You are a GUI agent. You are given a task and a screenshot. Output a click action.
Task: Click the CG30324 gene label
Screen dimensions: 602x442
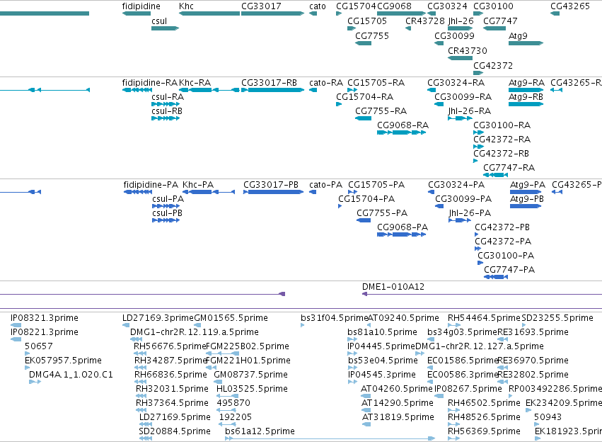447,6
